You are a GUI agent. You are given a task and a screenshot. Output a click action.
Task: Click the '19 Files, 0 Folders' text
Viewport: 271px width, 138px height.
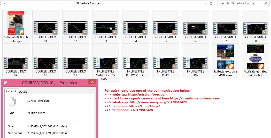click(x=38, y=101)
